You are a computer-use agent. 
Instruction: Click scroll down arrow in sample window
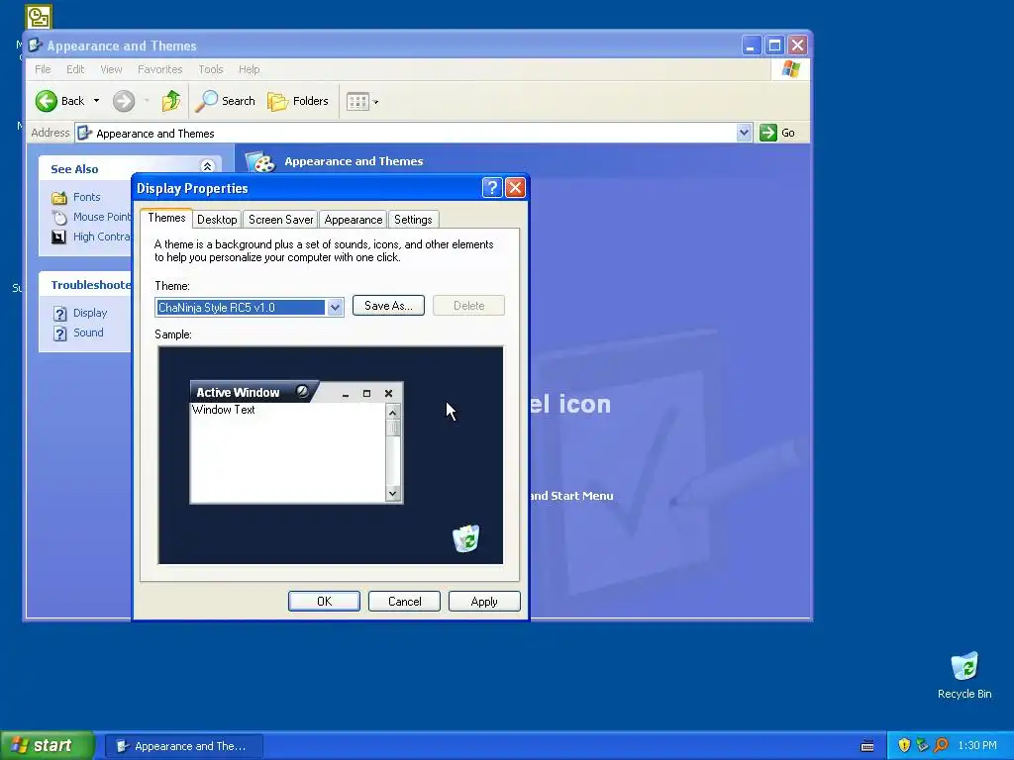click(x=392, y=494)
